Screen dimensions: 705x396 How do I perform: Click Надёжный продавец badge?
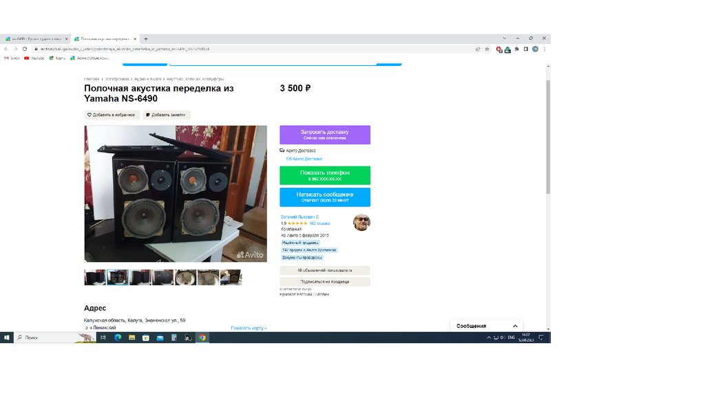click(300, 243)
